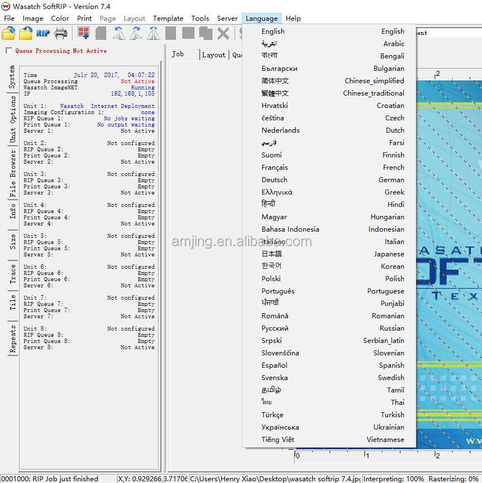Open the Template menu
The height and width of the screenshot is (483, 482).
click(168, 19)
